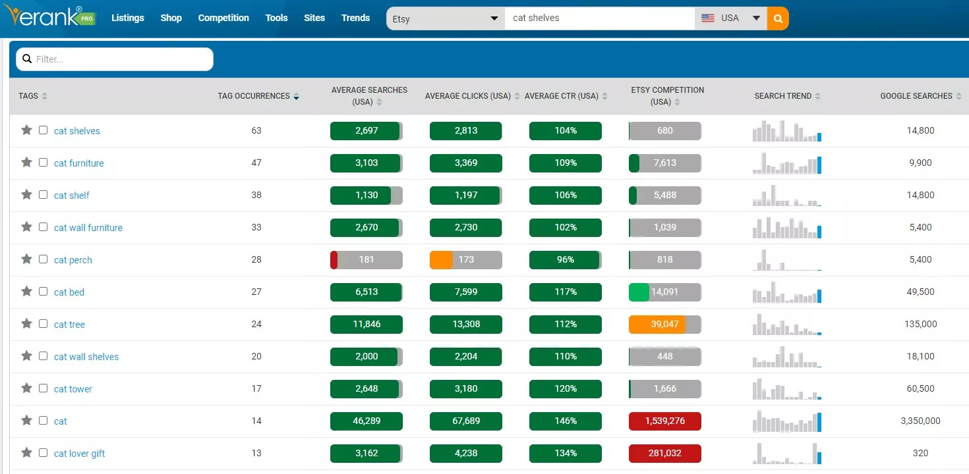Open the cat shelves tag link
The image size is (969, 474).
tap(77, 131)
